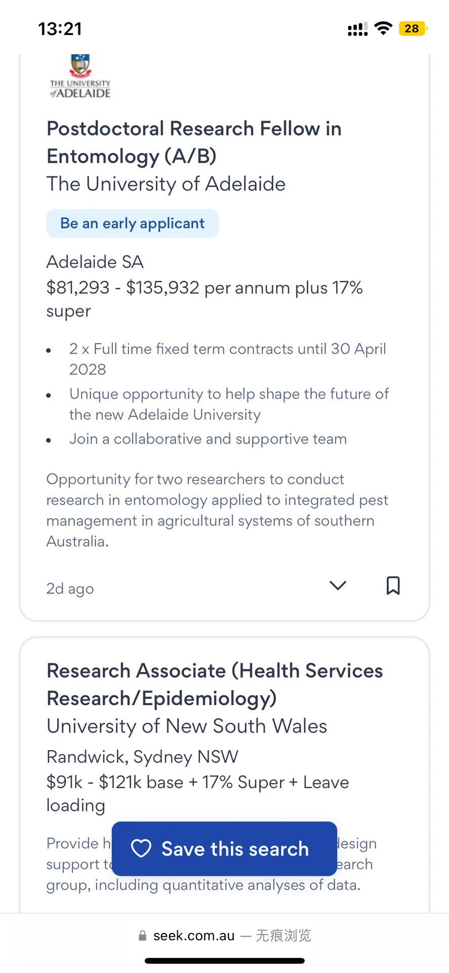Tap the Wi-Fi icon in status bar

click(384, 28)
